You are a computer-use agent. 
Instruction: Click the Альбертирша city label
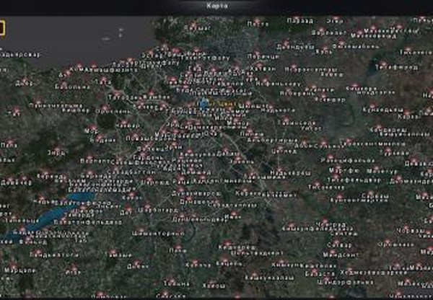coord(273,140)
